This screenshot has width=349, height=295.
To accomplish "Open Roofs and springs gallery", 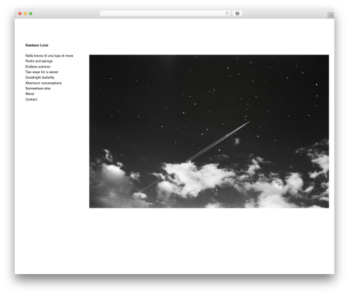I will (x=39, y=61).
